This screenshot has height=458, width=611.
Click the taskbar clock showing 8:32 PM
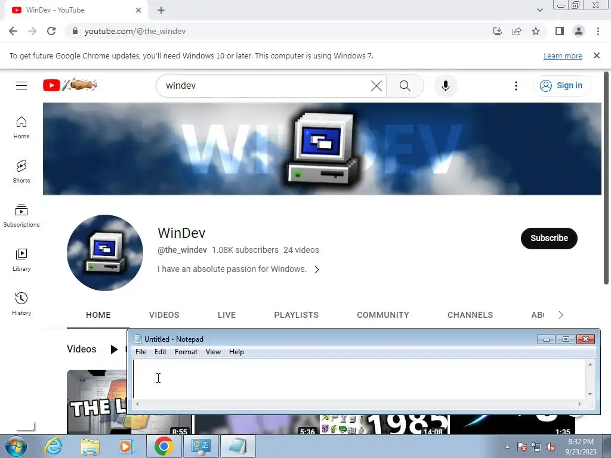pyautogui.click(x=581, y=447)
